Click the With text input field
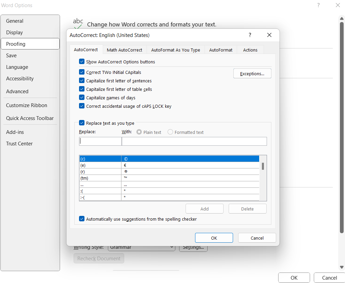This screenshot has width=345, height=283. [x=194, y=141]
